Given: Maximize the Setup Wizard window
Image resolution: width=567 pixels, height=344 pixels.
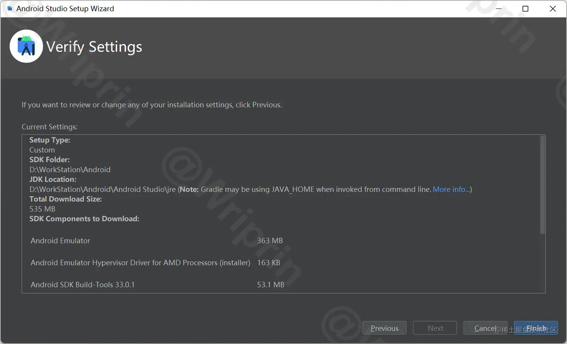Looking at the screenshot, I should 525,8.
